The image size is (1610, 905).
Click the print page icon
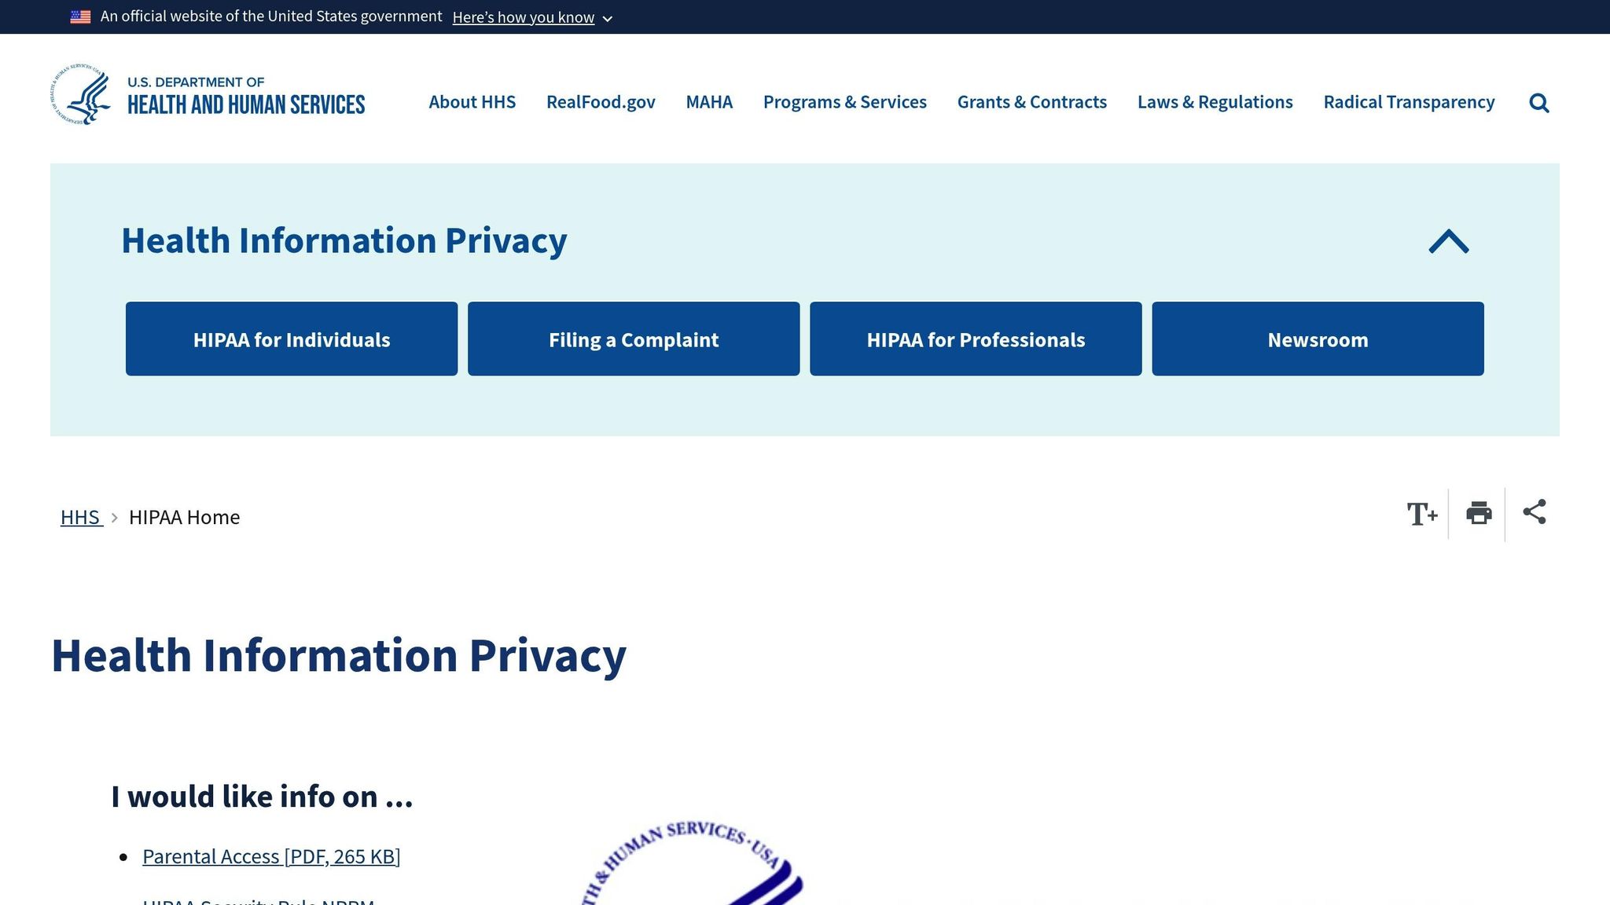(1478, 514)
